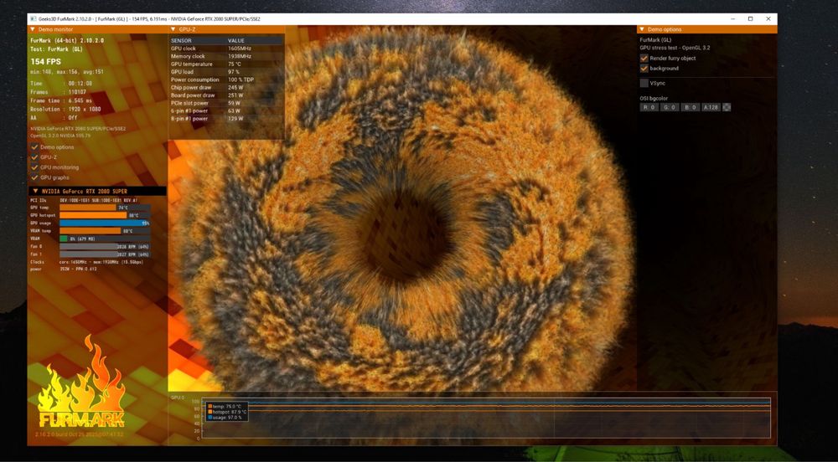Click the VRAM temp orange bar
838x462 pixels.
(x=91, y=231)
